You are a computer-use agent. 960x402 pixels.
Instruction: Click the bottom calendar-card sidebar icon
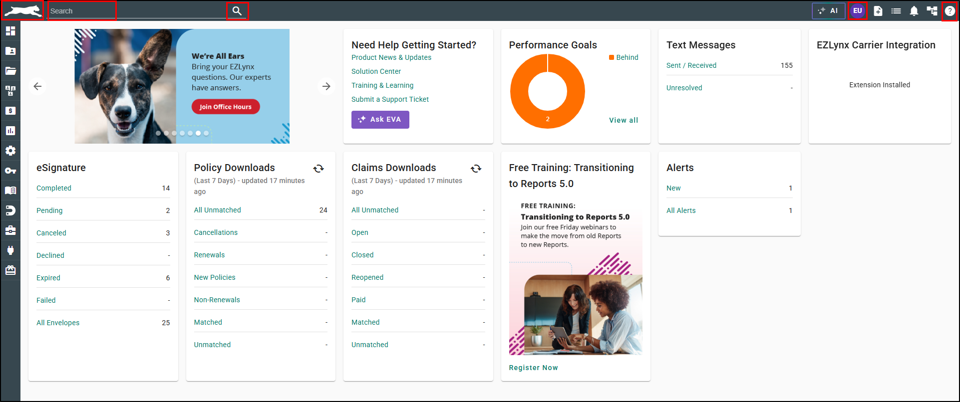click(10, 270)
